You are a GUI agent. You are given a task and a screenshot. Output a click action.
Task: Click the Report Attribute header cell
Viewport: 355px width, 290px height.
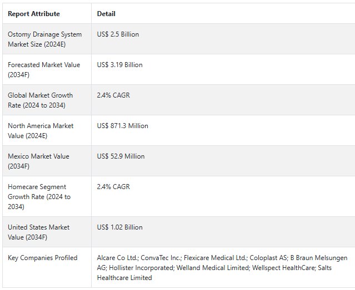[x=34, y=14]
